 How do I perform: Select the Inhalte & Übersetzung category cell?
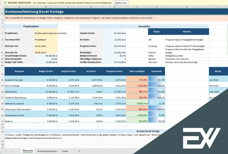(x=19, y=96)
